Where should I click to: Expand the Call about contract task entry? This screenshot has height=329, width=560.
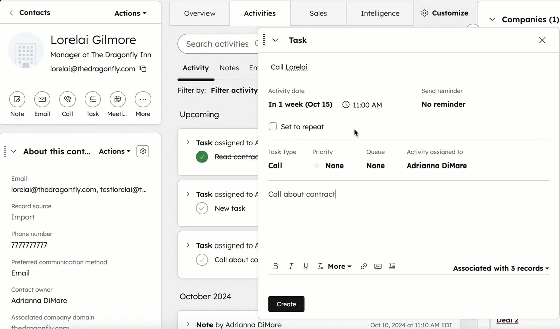(x=188, y=245)
